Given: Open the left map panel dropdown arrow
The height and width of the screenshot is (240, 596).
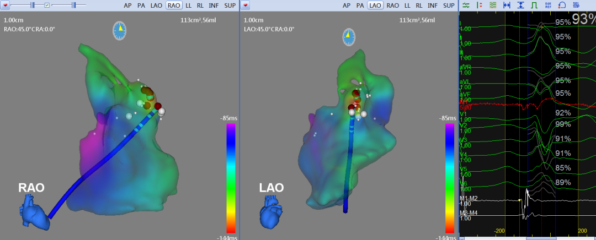Looking at the screenshot, I should click(x=6, y=5).
